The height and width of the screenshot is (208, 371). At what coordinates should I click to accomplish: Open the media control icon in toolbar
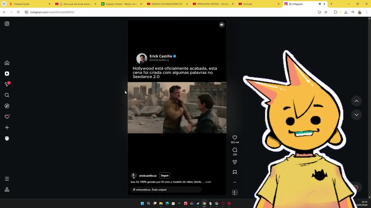353,12
